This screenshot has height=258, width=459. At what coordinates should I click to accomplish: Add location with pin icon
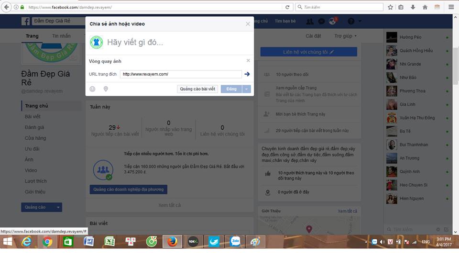[x=106, y=89]
